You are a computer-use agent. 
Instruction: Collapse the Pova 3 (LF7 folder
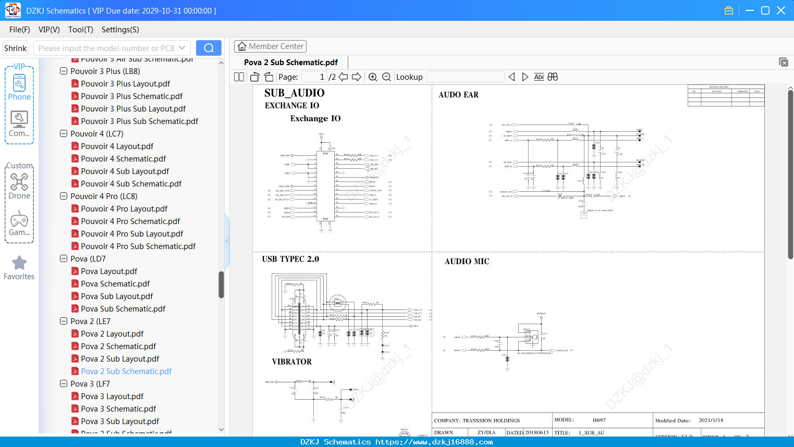tap(64, 384)
